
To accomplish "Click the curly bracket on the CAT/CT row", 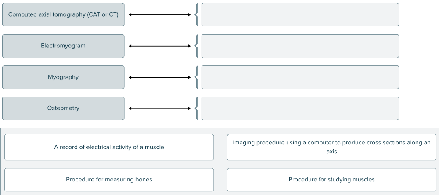I will click(x=198, y=14).
